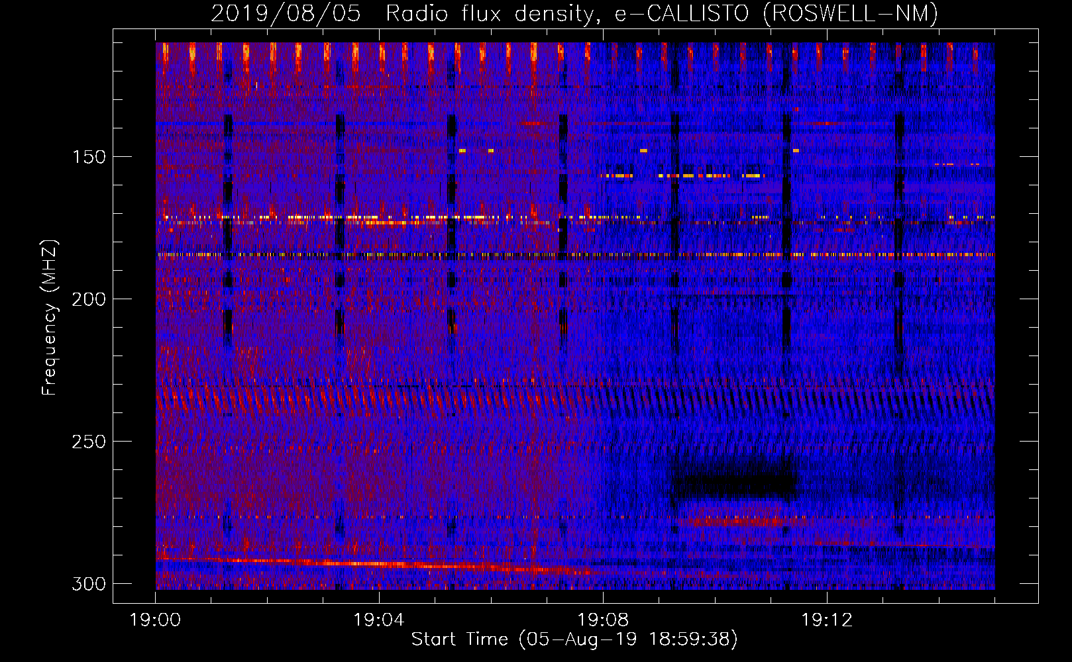Click the 'Frequency (MHZ)' axis label
1072x662 pixels.
click(50, 318)
